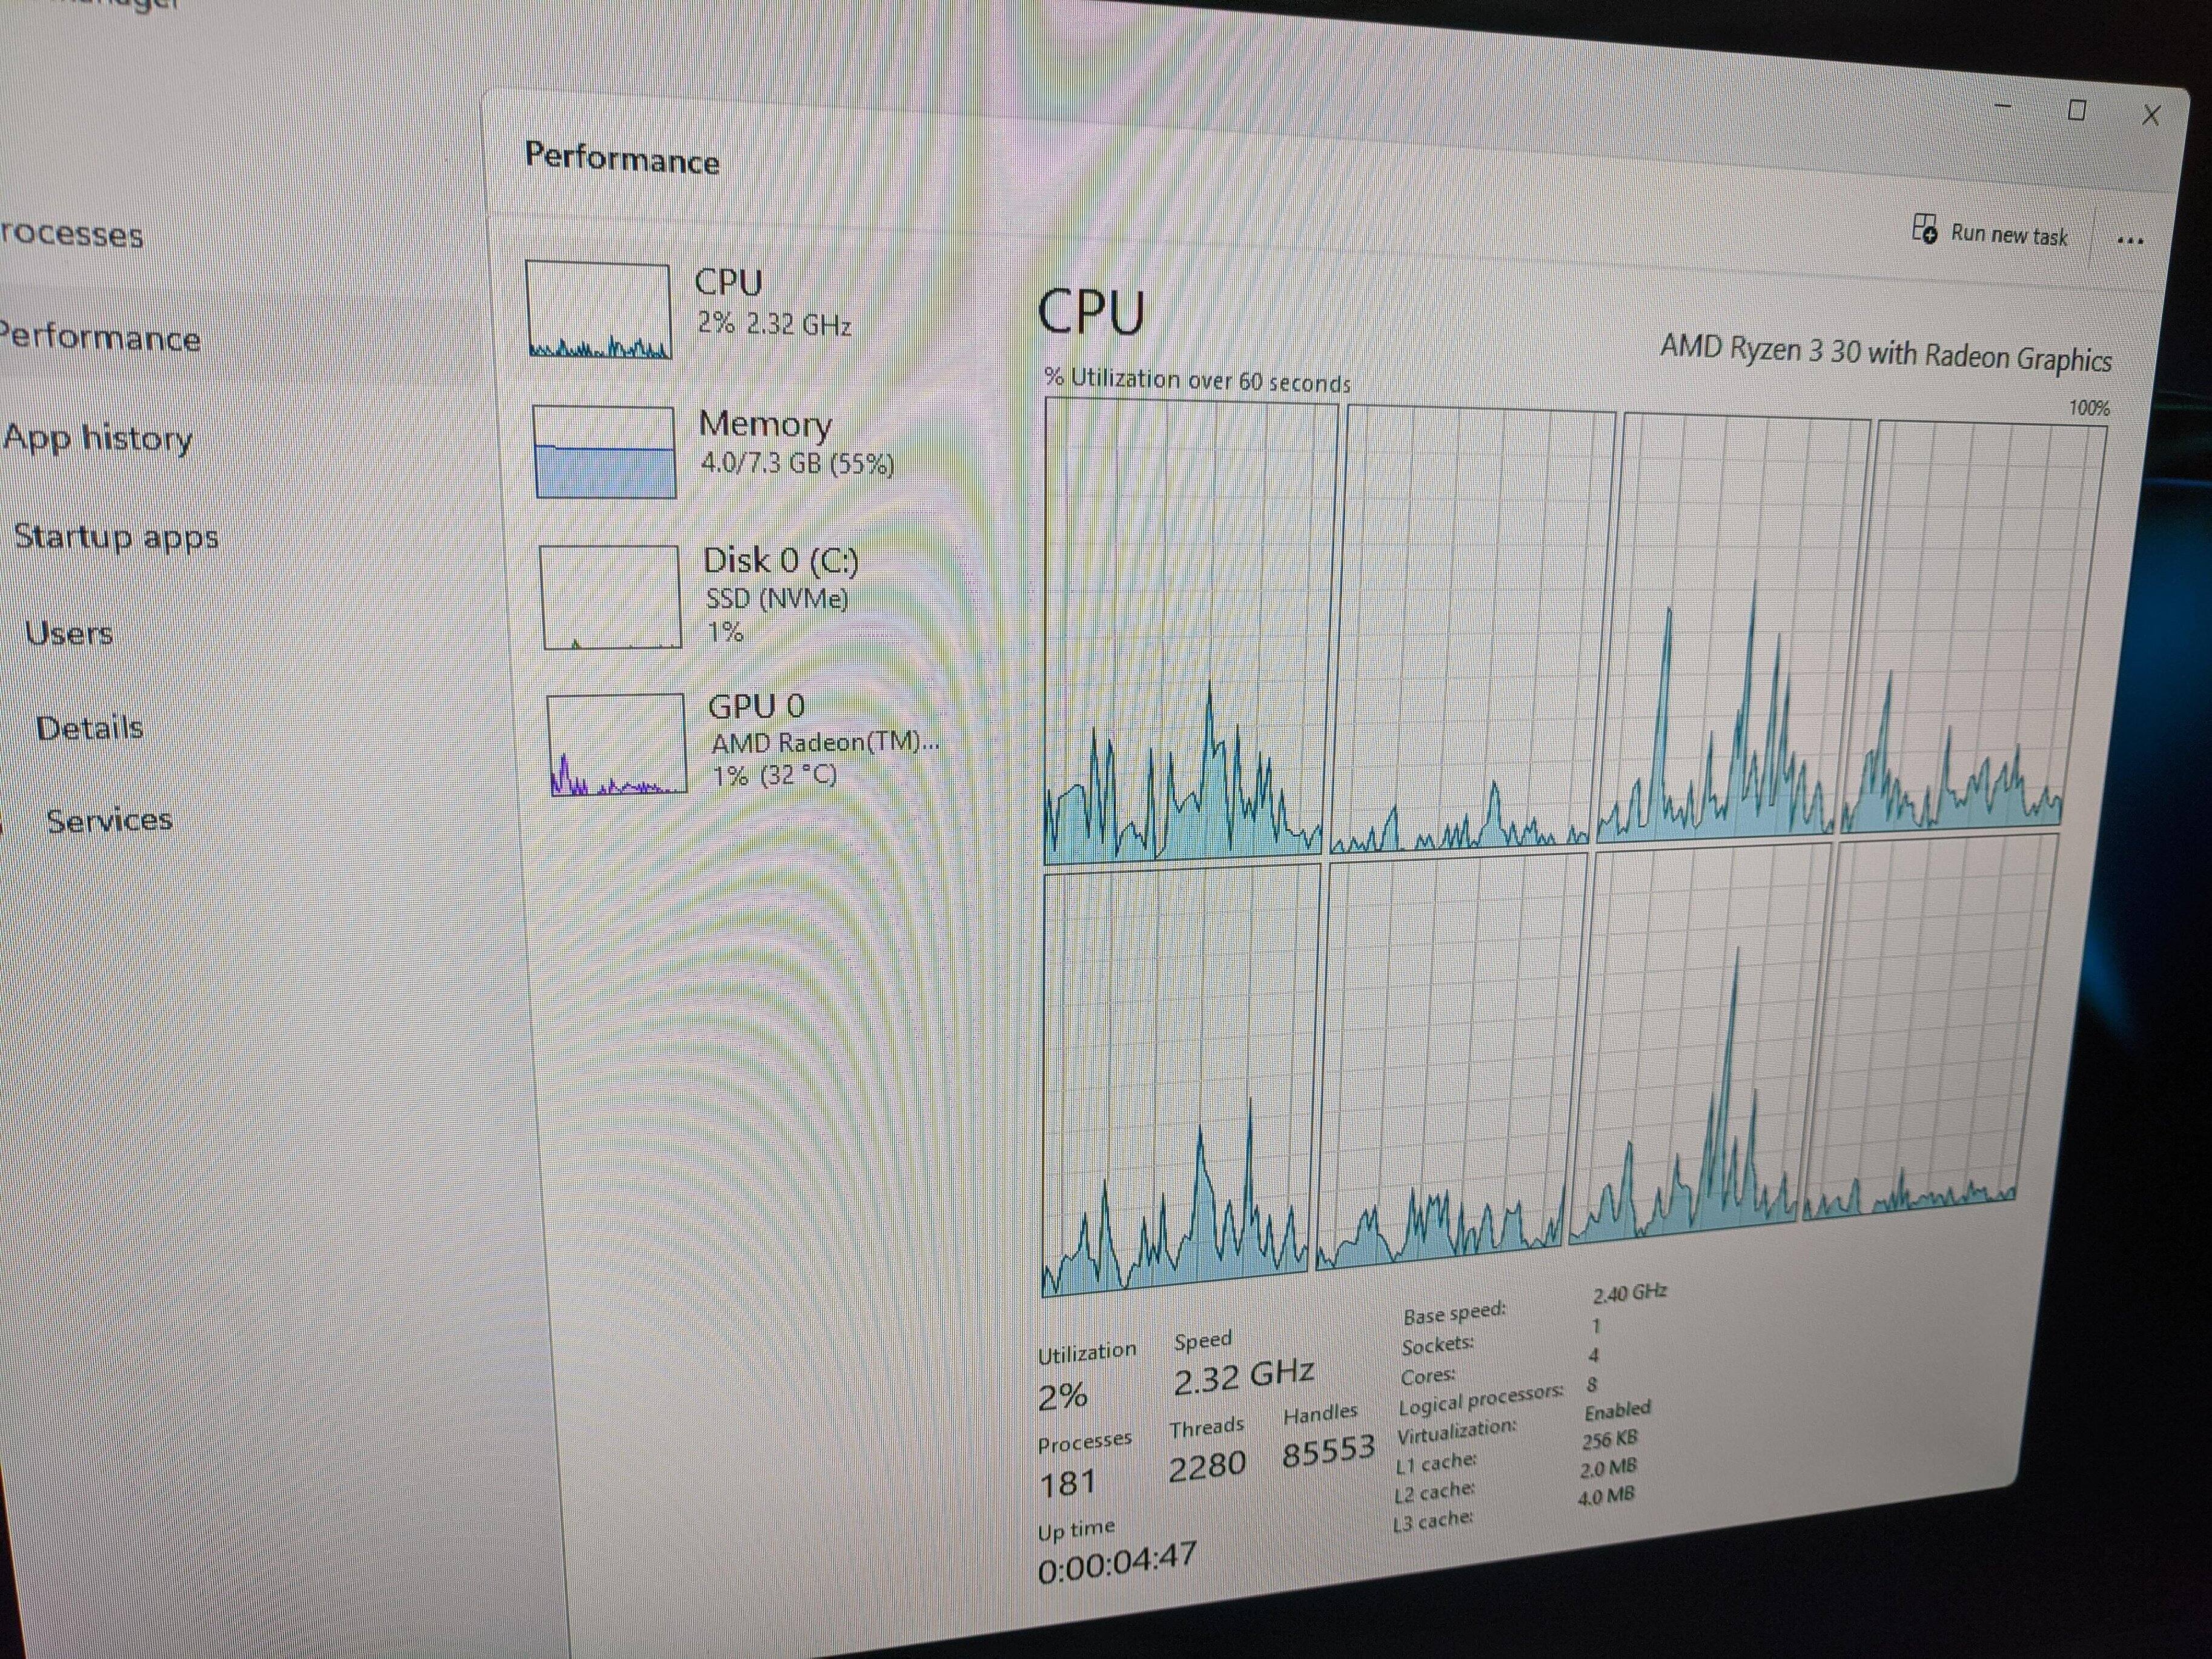
Task: Click the AMD Ryzen processor name
Action: pyautogui.click(x=1886, y=353)
